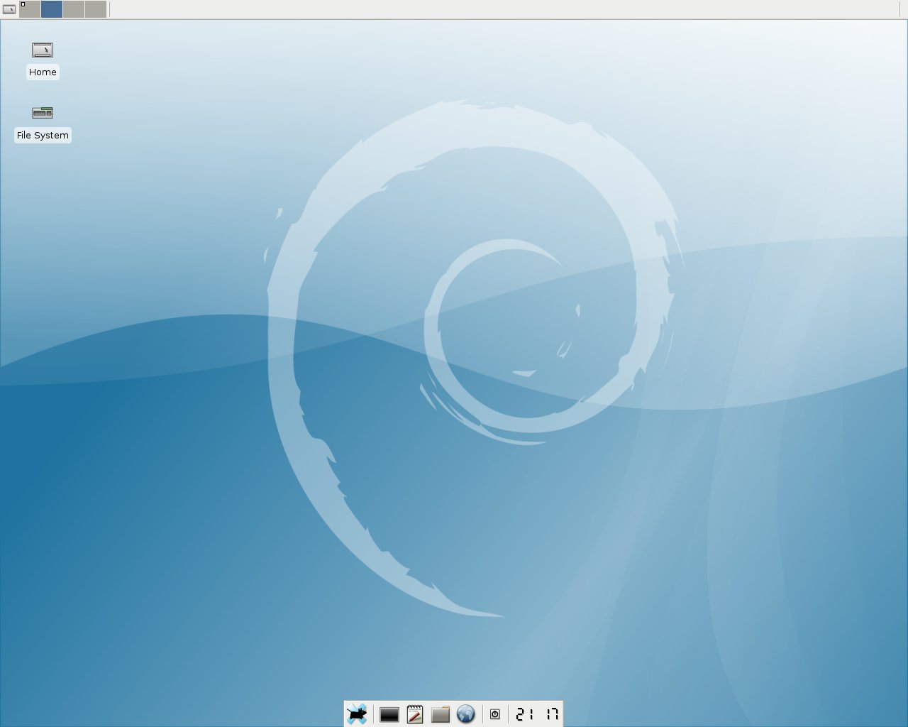908x727 pixels.
Task: Select the Home desktop icon
Action: tap(43, 50)
